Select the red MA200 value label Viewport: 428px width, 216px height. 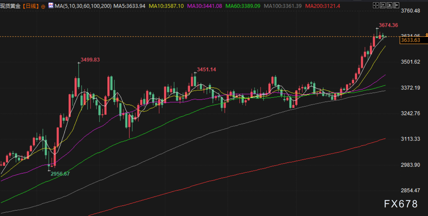(x=322, y=6)
